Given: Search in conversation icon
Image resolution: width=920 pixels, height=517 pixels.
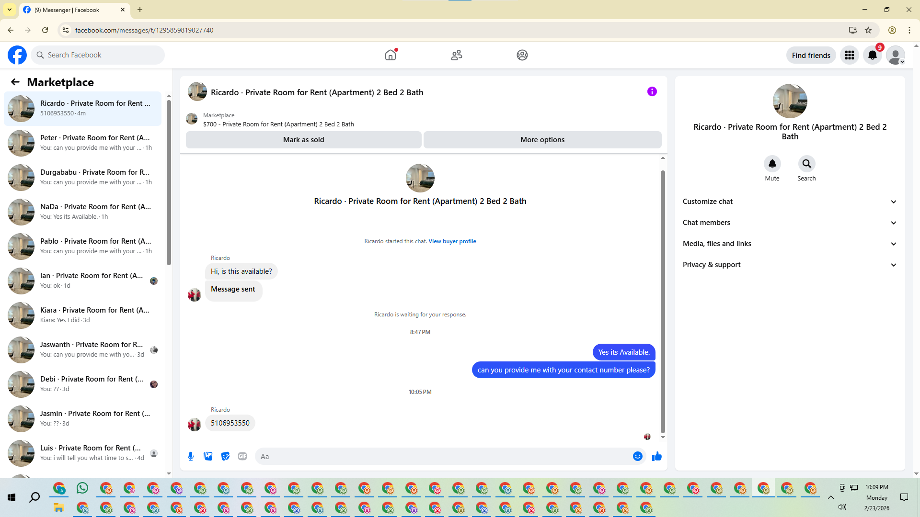Looking at the screenshot, I should [806, 164].
